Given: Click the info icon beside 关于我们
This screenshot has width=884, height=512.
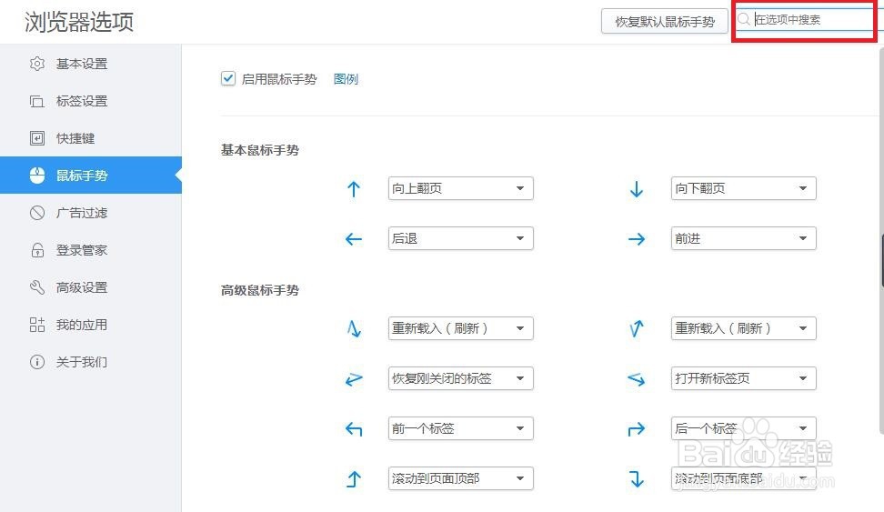Looking at the screenshot, I should tap(37, 362).
